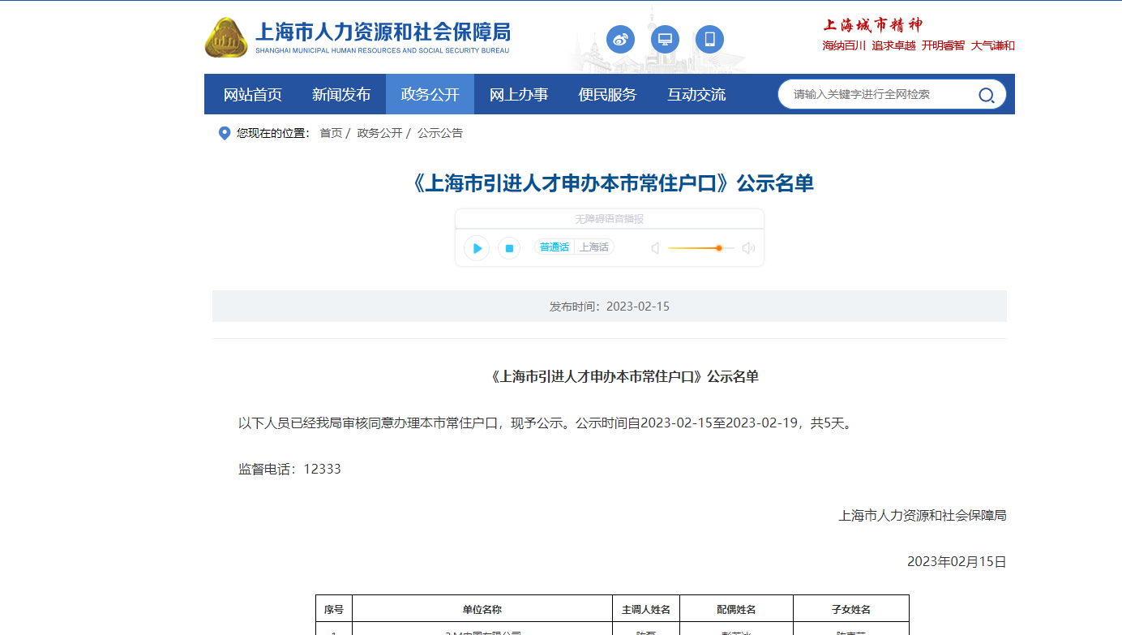Open the 互动交流 menu

tap(696, 94)
